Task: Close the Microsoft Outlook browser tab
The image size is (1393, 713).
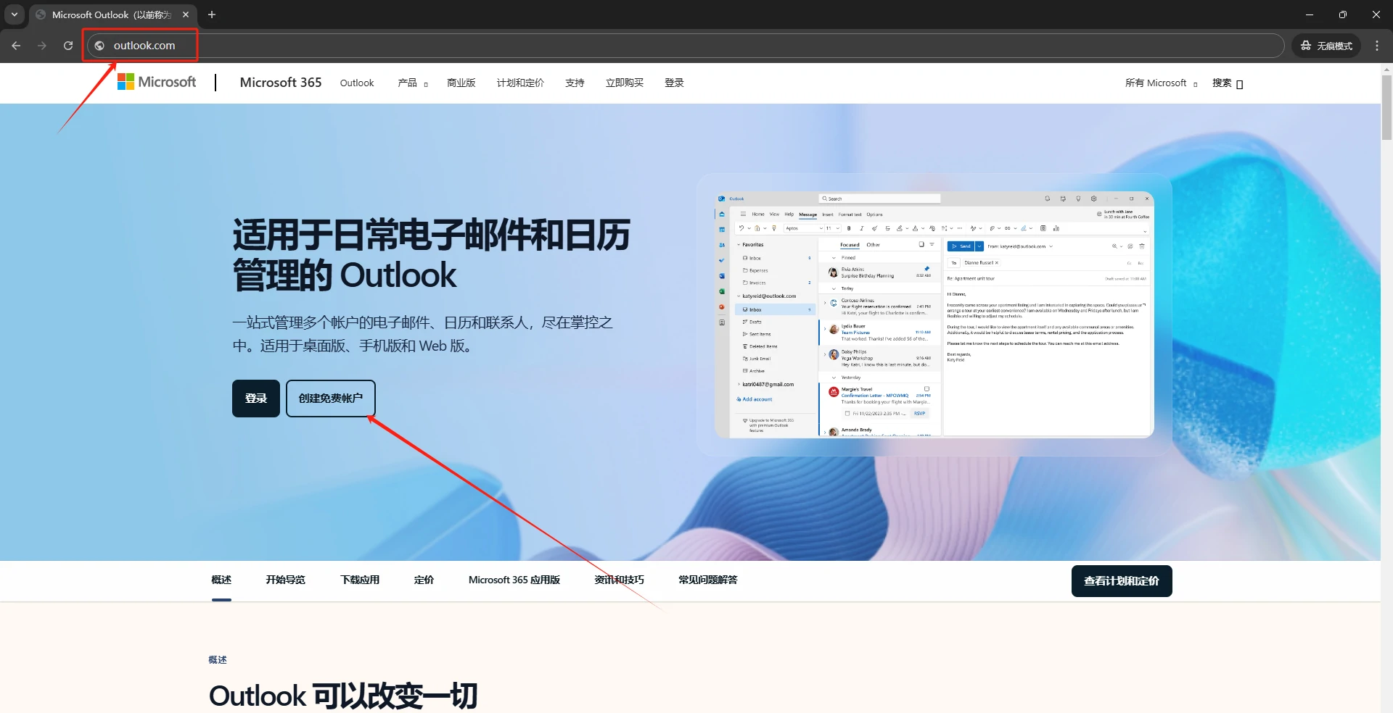Action: click(x=186, y=14)
